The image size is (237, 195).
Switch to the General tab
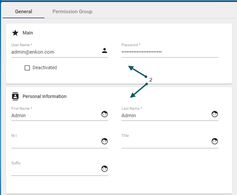pyautogui.click(x=24, y=12)
